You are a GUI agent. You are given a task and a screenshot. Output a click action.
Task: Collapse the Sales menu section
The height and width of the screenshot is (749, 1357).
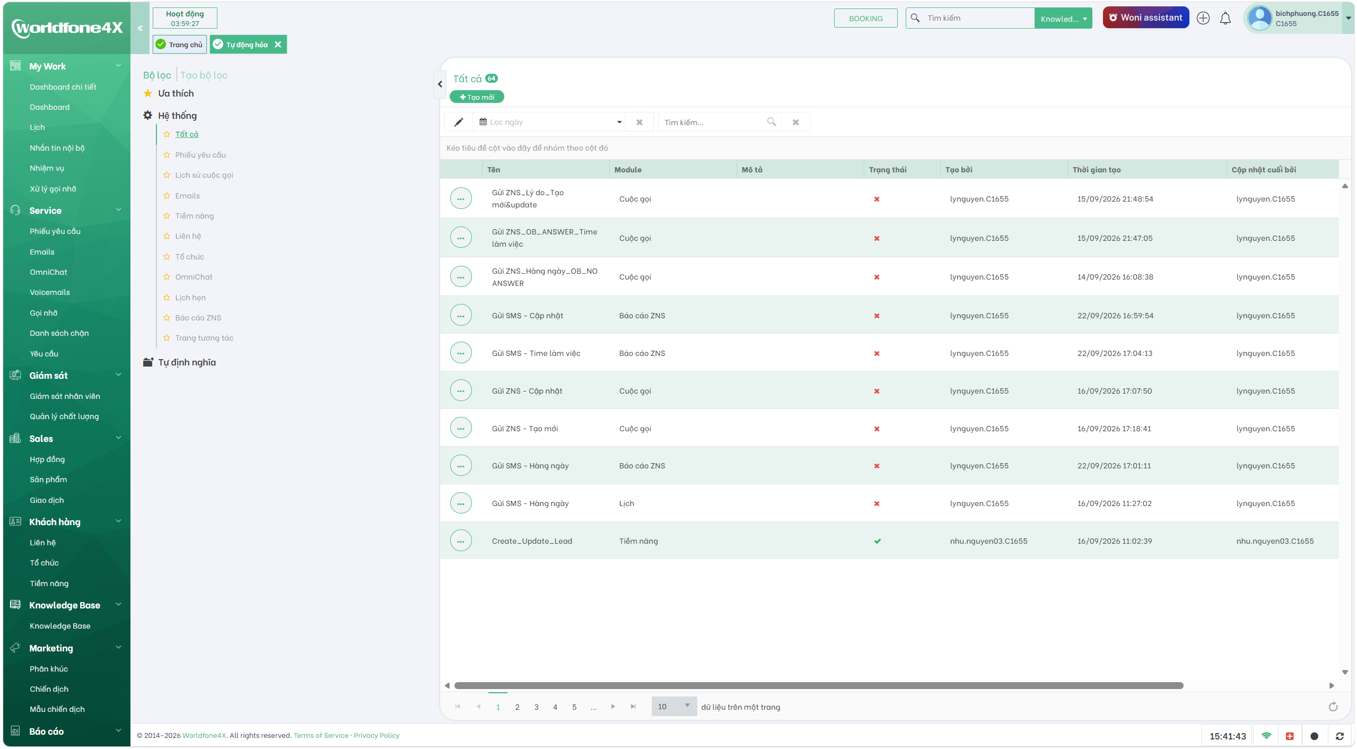[x=118, y=438]
